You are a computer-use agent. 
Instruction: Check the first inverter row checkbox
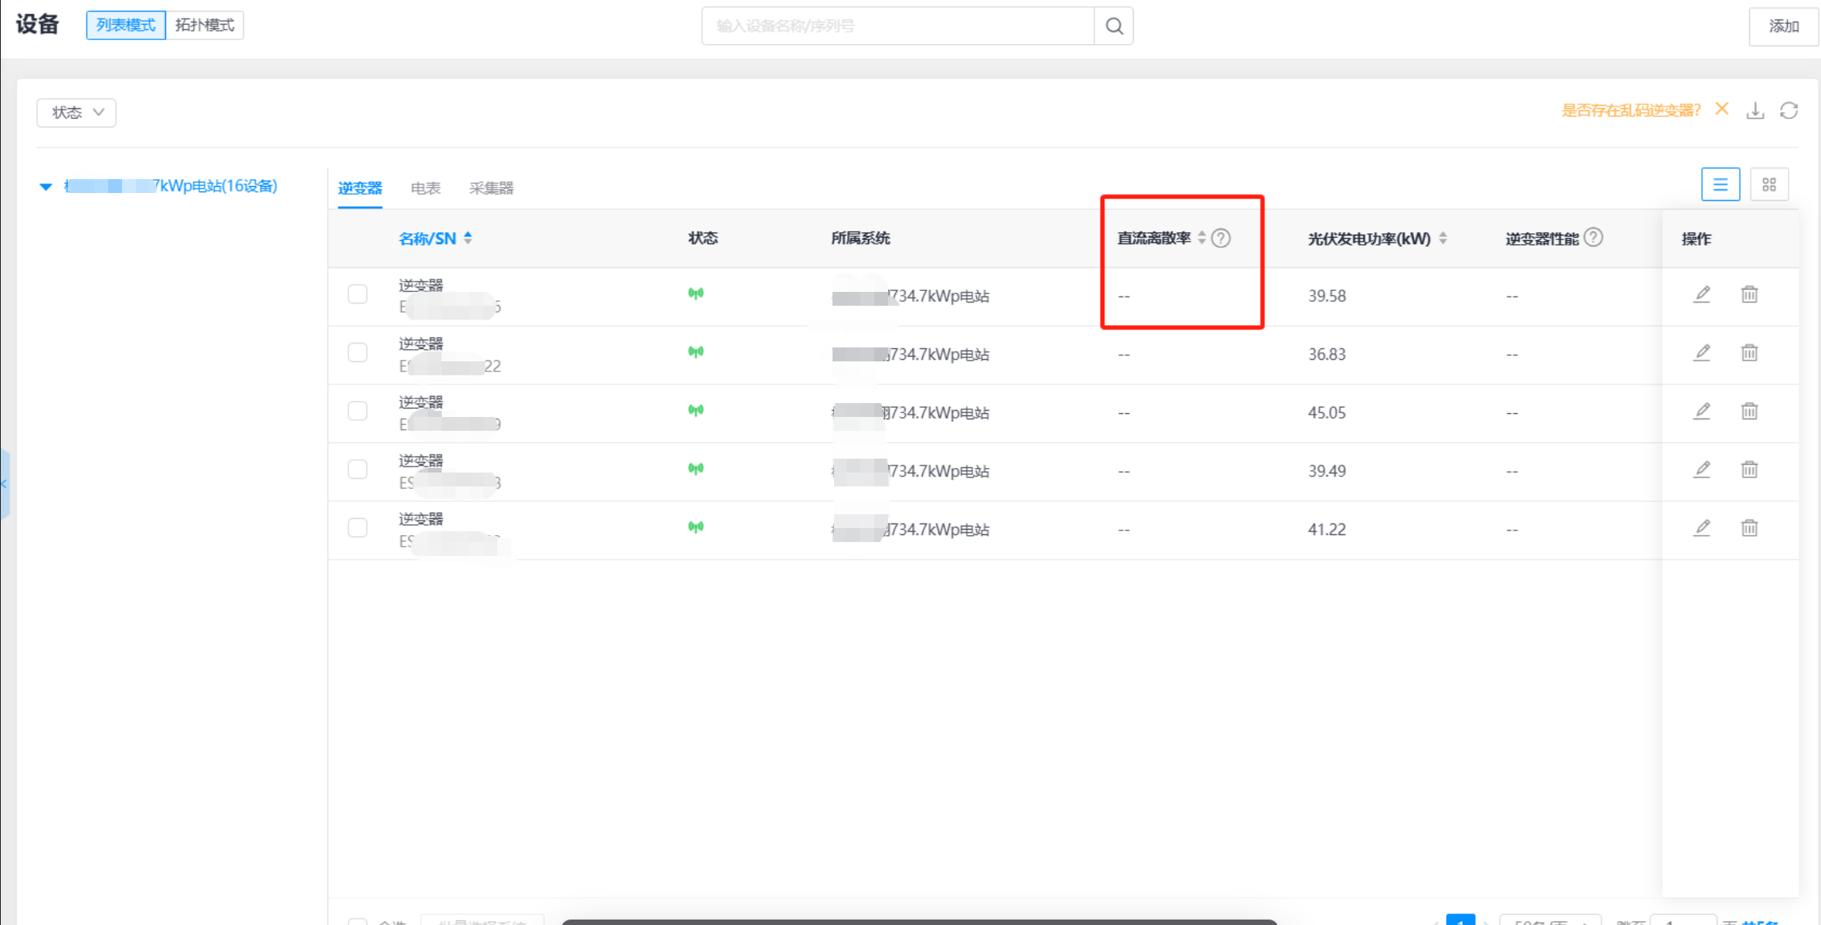pyautogui.click(x=358, y=294)
